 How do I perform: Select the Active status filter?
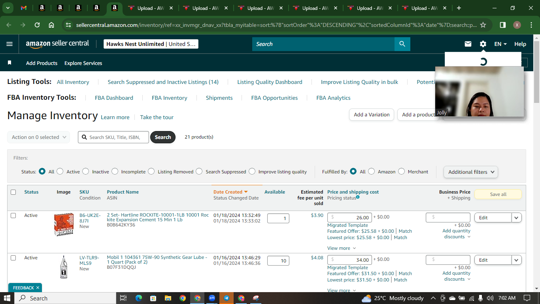pos(60,171)
